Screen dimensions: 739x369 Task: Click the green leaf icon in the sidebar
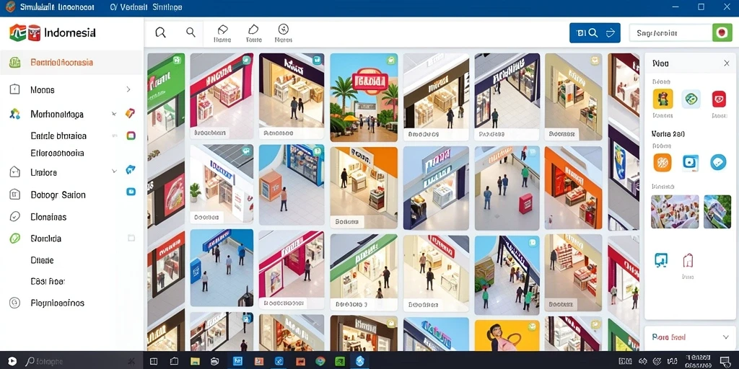(x=15, y=238)
